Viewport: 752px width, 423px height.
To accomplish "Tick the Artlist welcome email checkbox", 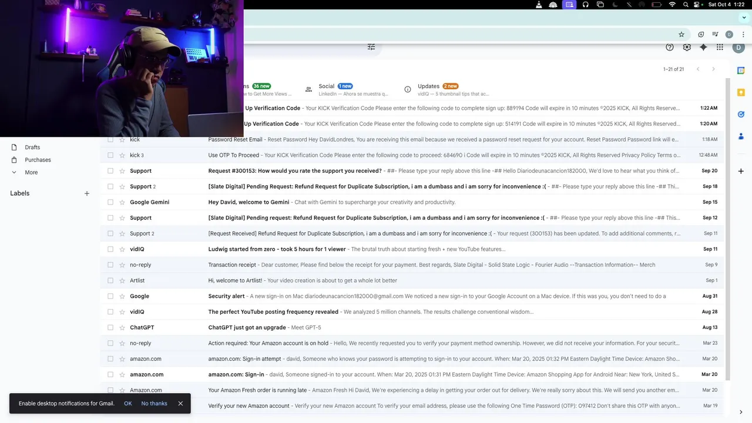I will (x=110, y=281).
